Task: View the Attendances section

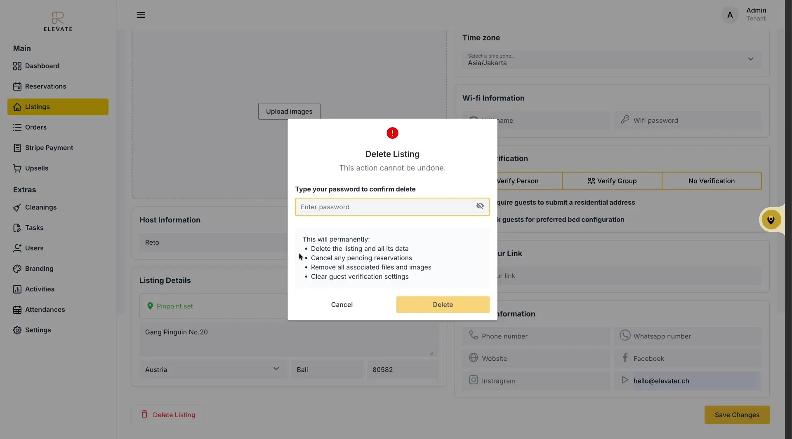Action: pos(45,309)
